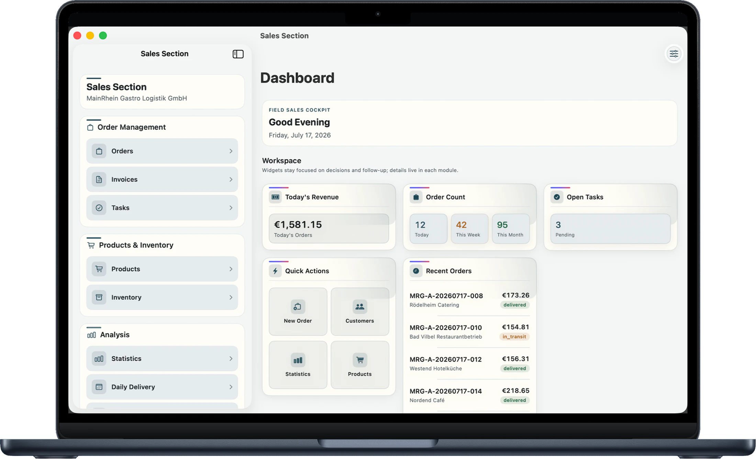
Task: Click the MainRhein Gastro Logistik GmbH text
Action: pyautogui.click(x=137, y=98)
